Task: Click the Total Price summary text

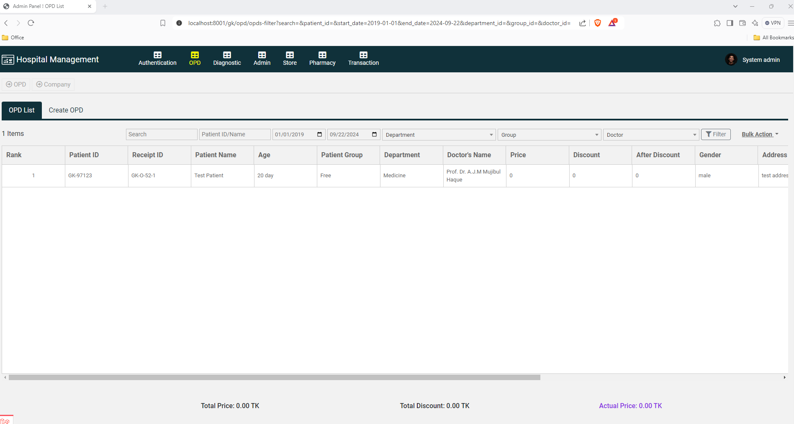Action: 230,406
